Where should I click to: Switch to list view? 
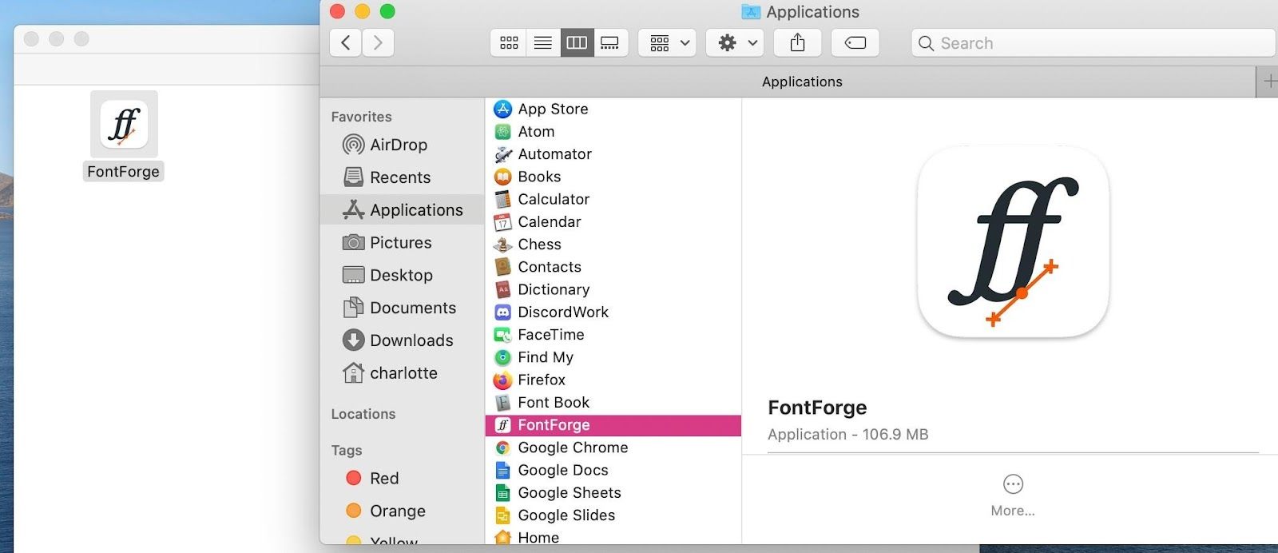543,42
